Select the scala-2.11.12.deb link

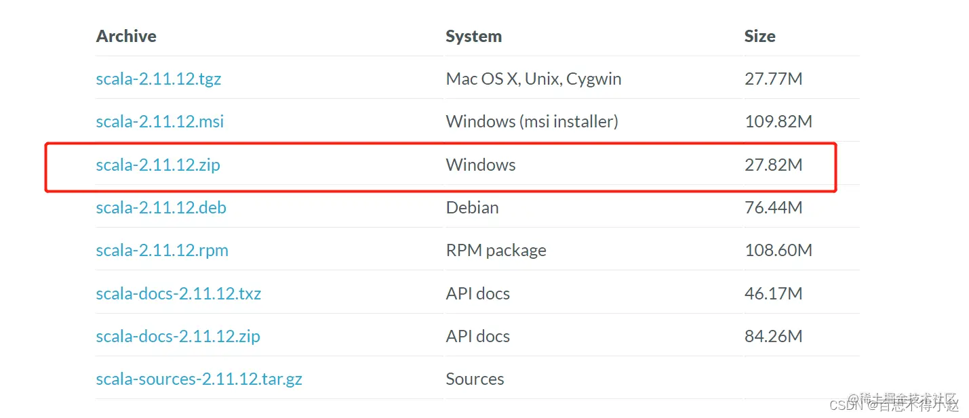(161, 207)
